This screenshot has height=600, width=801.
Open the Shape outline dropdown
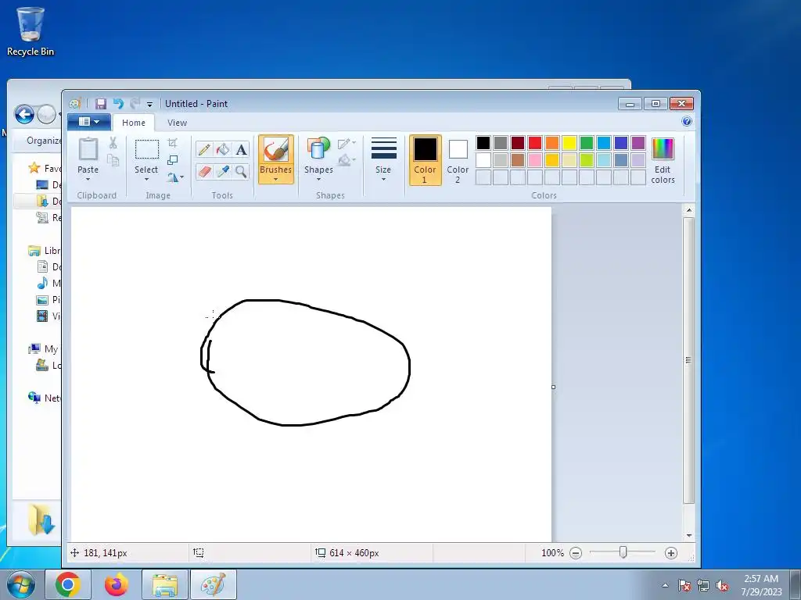(347, 144)
